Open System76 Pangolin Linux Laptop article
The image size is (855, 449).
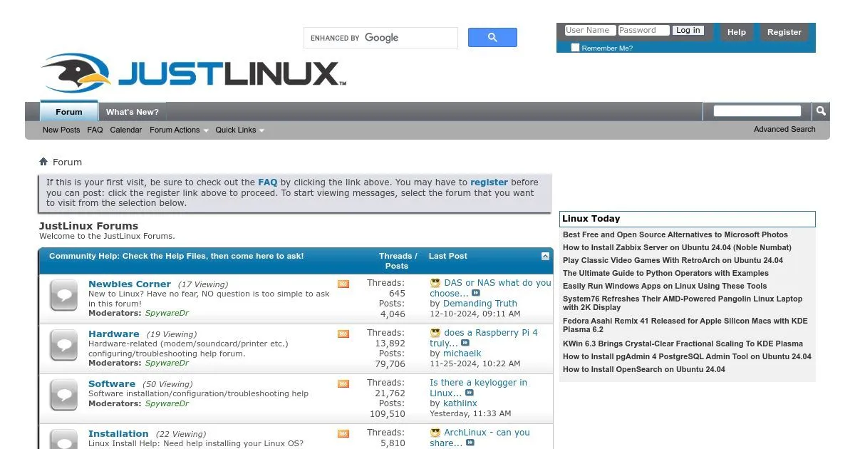(x=683, y=303)
